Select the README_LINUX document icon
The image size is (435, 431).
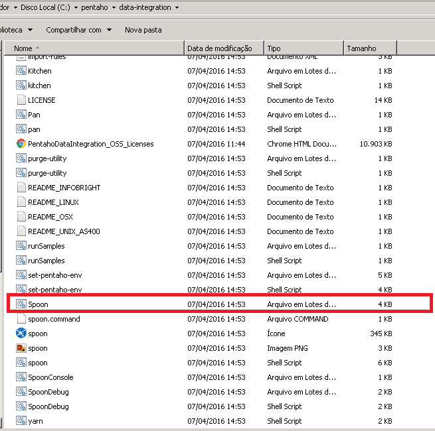(21, 202)
